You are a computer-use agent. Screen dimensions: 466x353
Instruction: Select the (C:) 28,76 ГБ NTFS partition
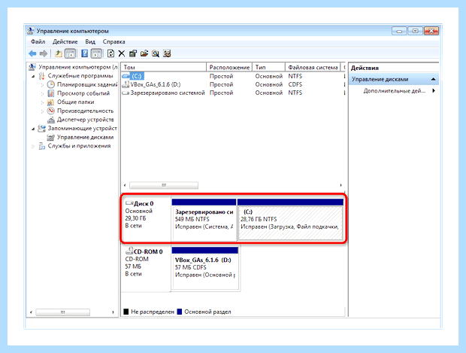pos(290,223)
